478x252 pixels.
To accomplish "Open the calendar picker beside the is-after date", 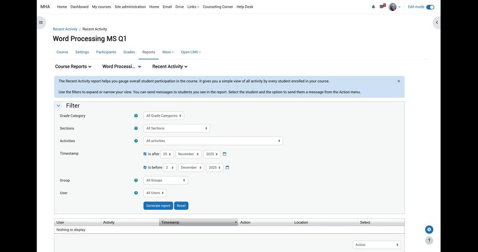I will tap(224, 154).
